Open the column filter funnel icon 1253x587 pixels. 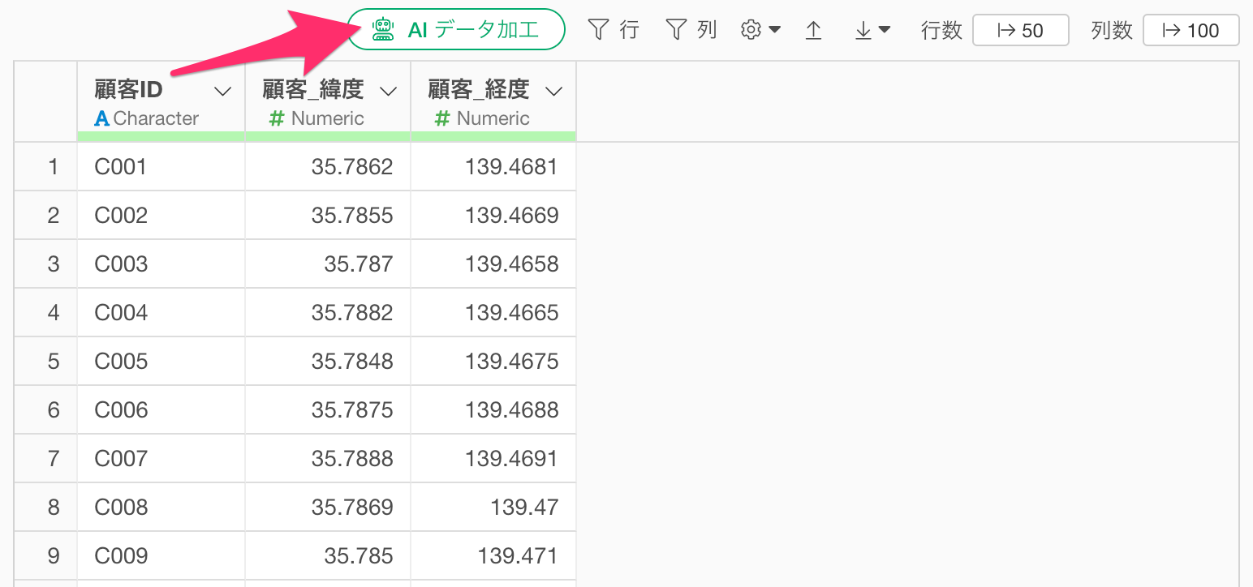(x=676, y=30)
